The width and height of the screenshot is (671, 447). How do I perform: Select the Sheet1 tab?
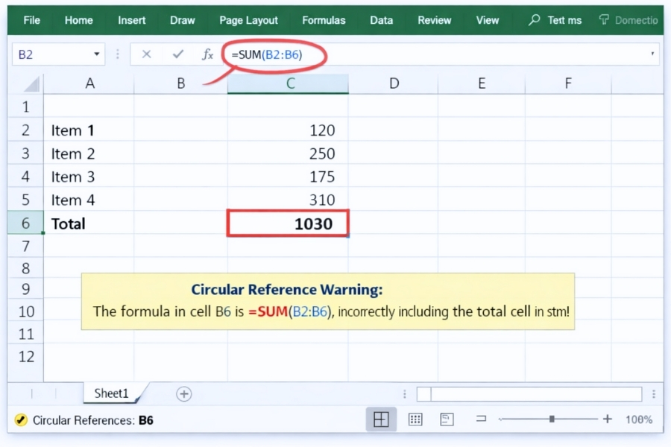click(x=110, y=393)
